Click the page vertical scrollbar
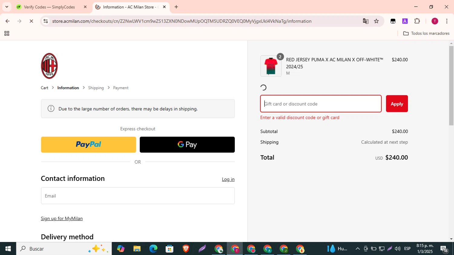The image size is (454, 255). [451, 86]
